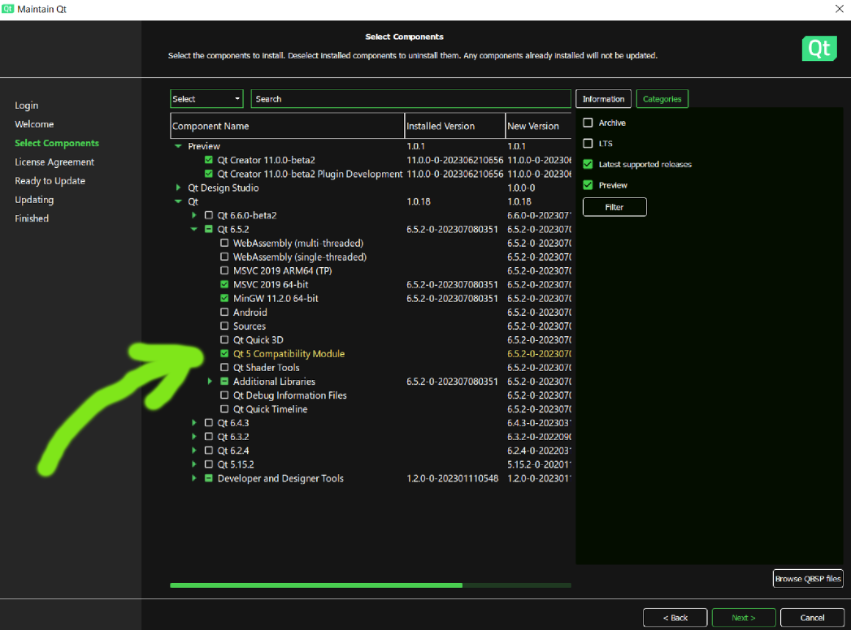The width and height of the screenshot is (851, 630).
Task: Click the green progress bar
Action: (370, 585)
